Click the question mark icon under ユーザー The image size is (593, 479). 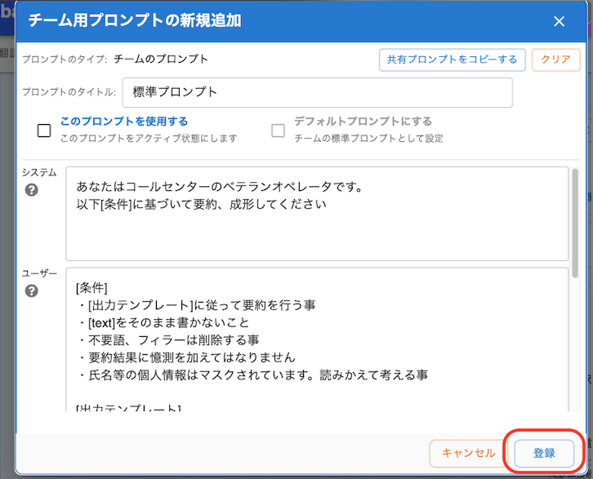click(32, 291)
